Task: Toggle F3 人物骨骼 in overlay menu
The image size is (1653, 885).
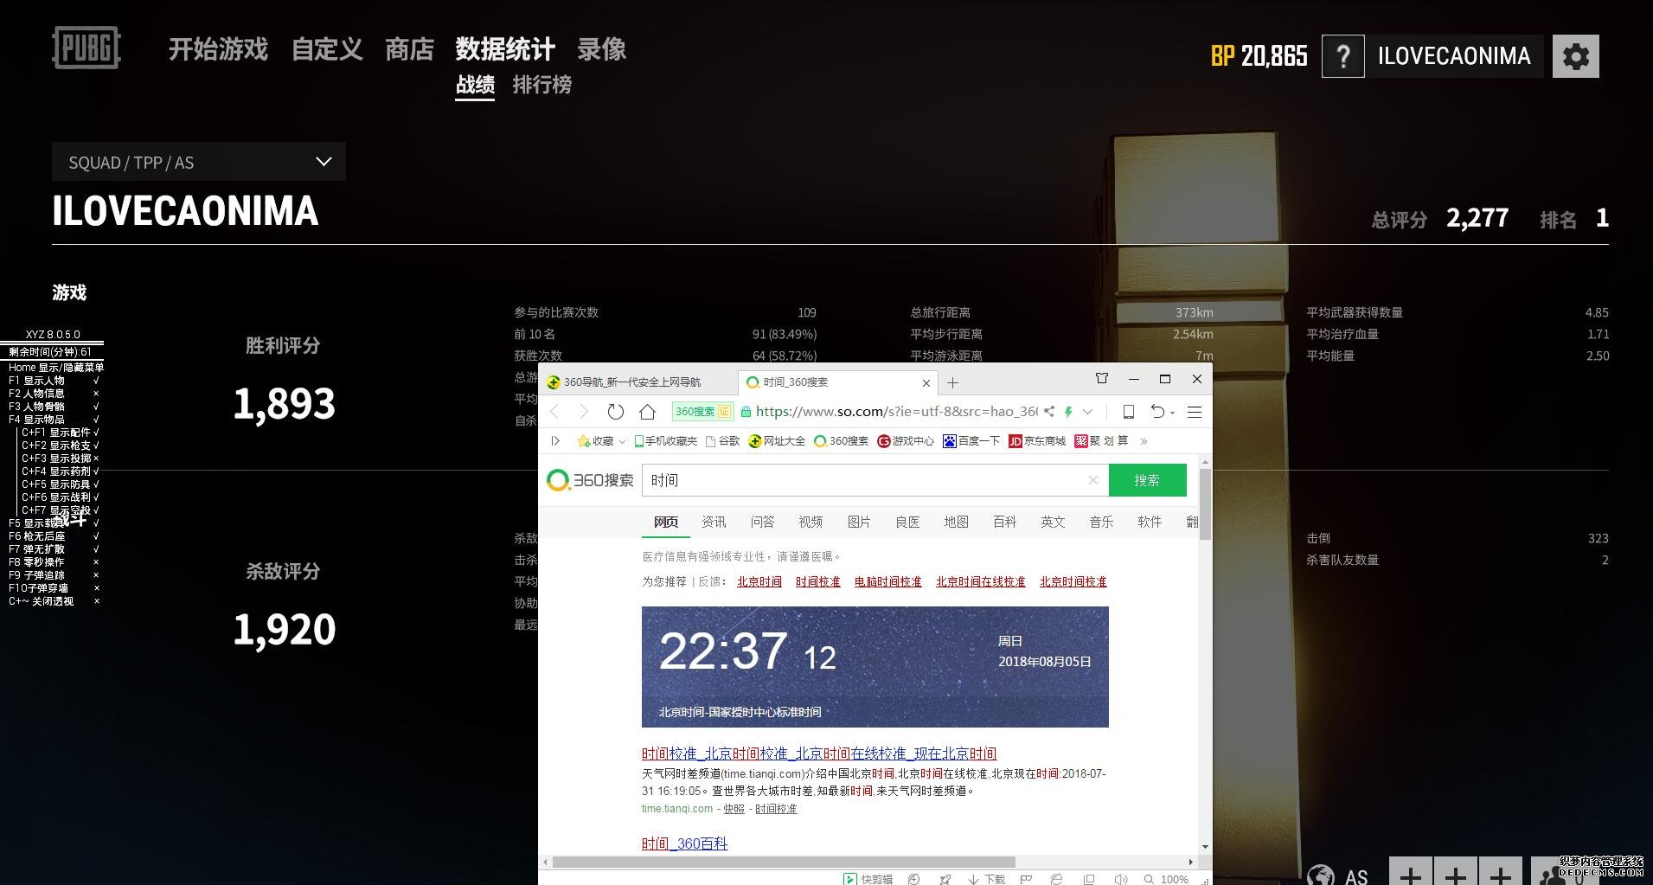Action: [x=54, y=407]
